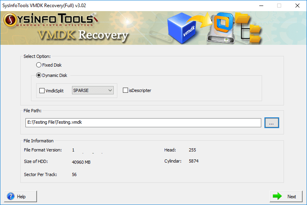This screenshot has width=307, height=205.
Task: Click the Size of HDD value 40960 MB
Action: point(82,162)
